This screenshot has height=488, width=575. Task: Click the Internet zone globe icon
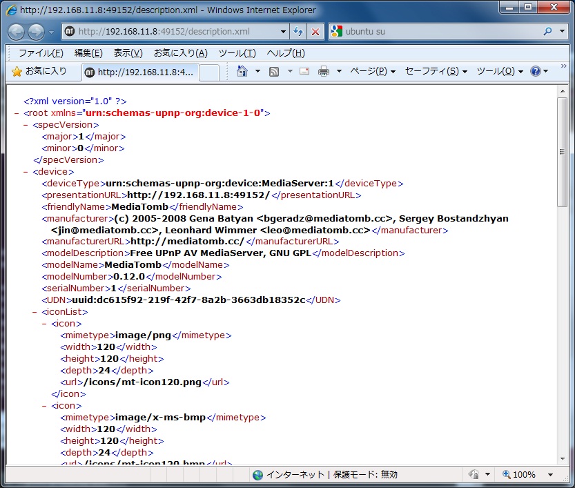pos(257,475)
